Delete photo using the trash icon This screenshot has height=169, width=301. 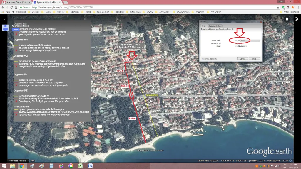(287, 19)
